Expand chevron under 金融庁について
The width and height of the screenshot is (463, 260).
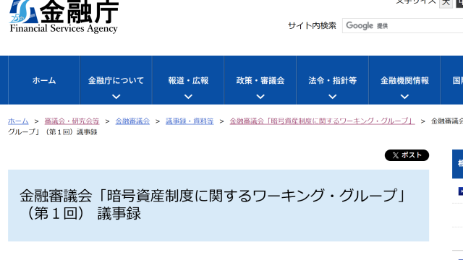point(116,96)
